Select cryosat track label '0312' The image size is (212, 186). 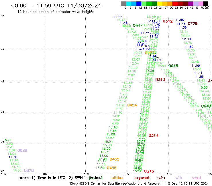168,21
